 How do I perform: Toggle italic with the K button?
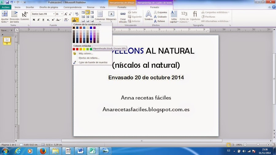pos(39,20)
